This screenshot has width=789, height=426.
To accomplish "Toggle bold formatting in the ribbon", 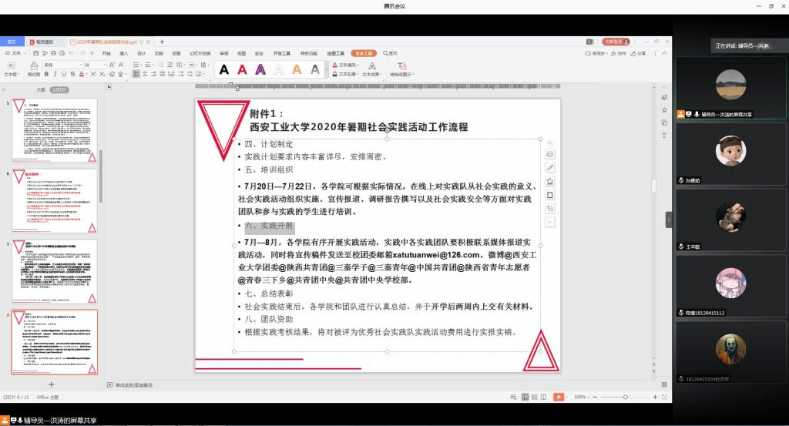I will pos(46,75).
